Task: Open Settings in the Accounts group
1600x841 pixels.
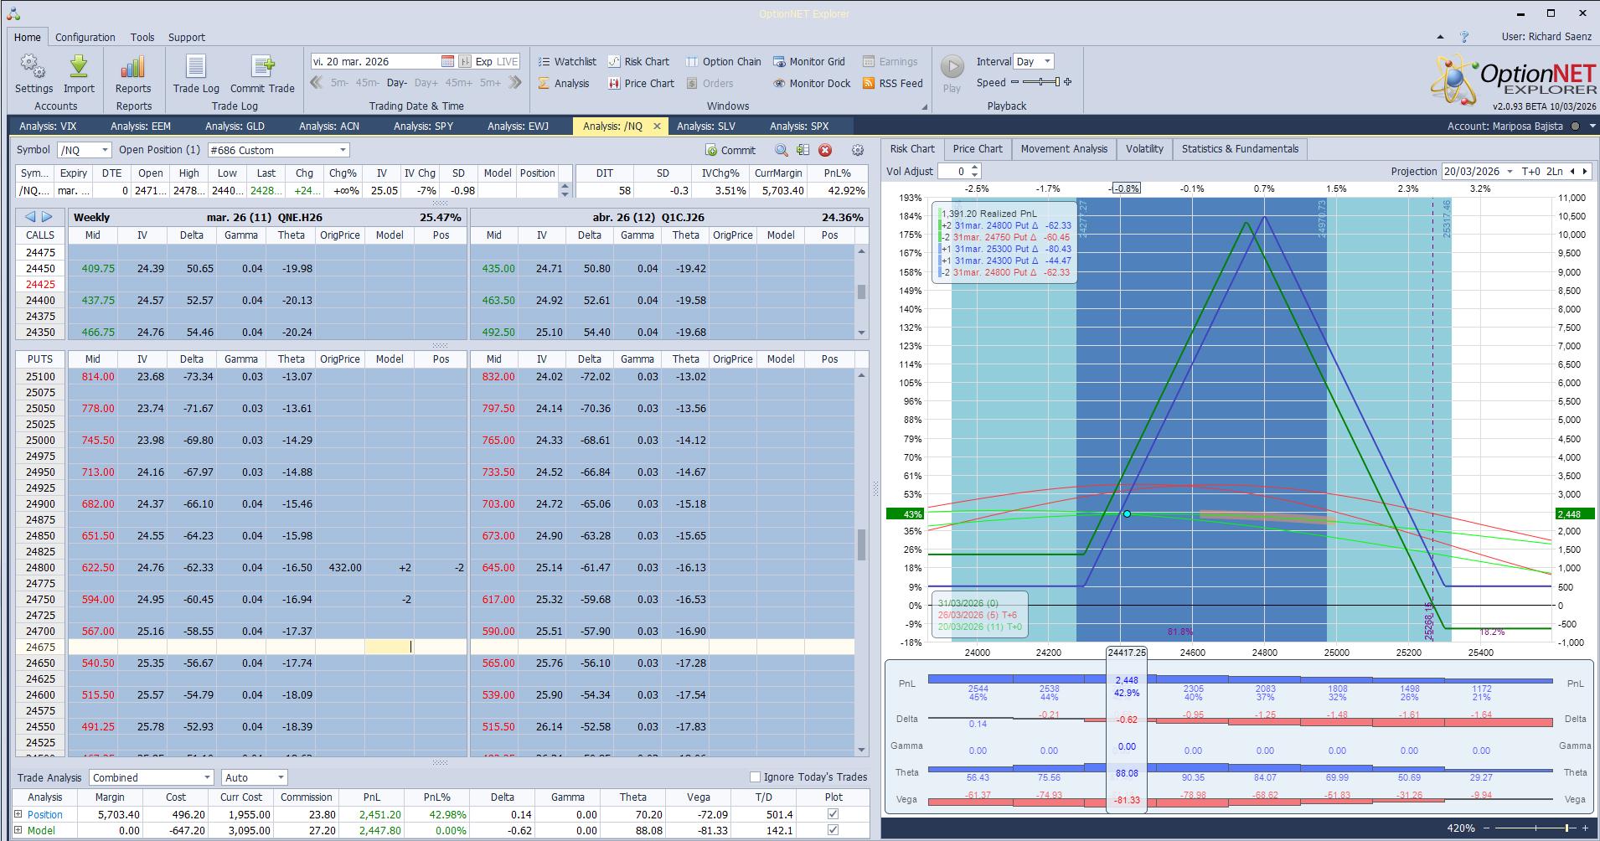Action: (x=34, y=74)
